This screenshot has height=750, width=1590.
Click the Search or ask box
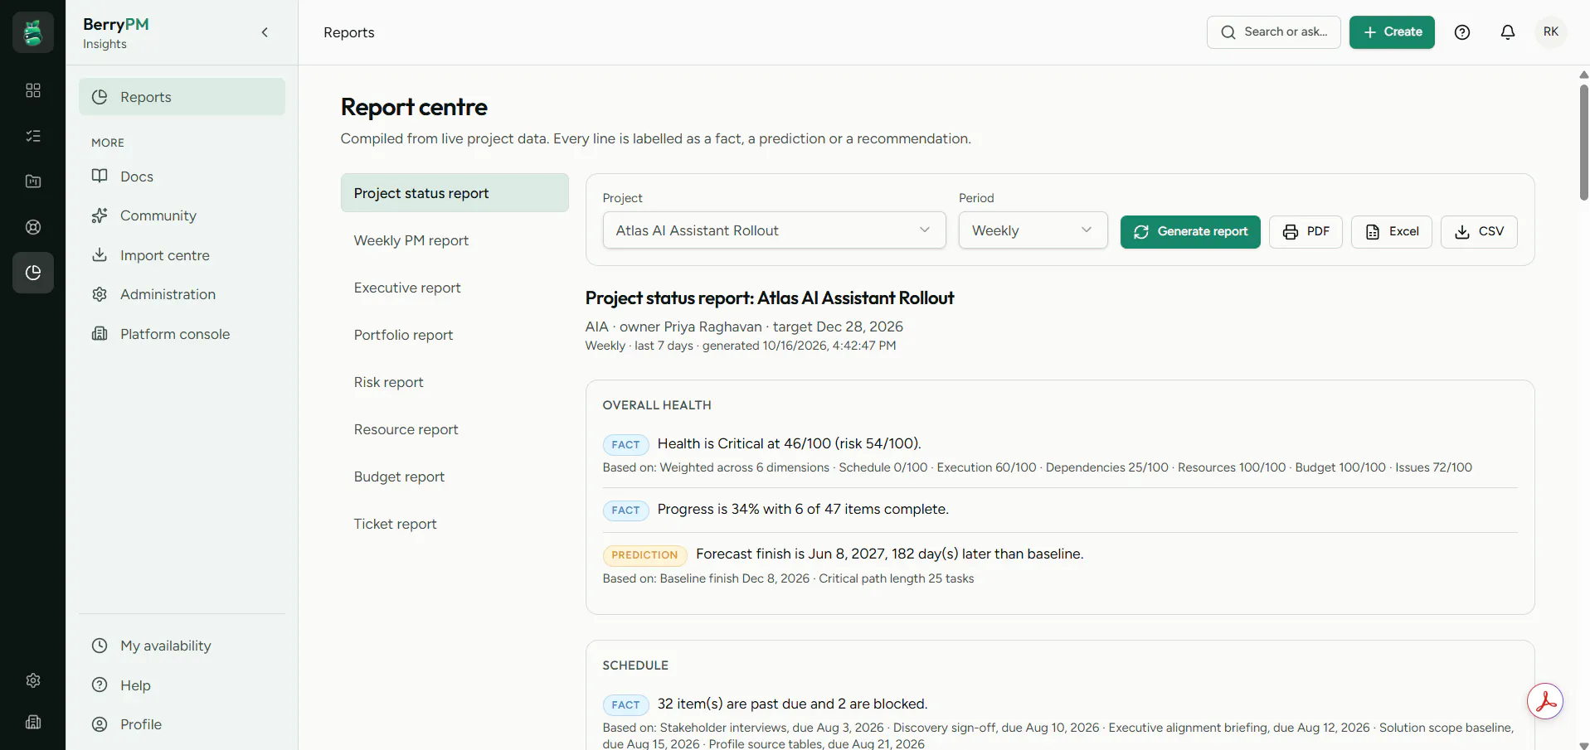[x=1274, y=32]
